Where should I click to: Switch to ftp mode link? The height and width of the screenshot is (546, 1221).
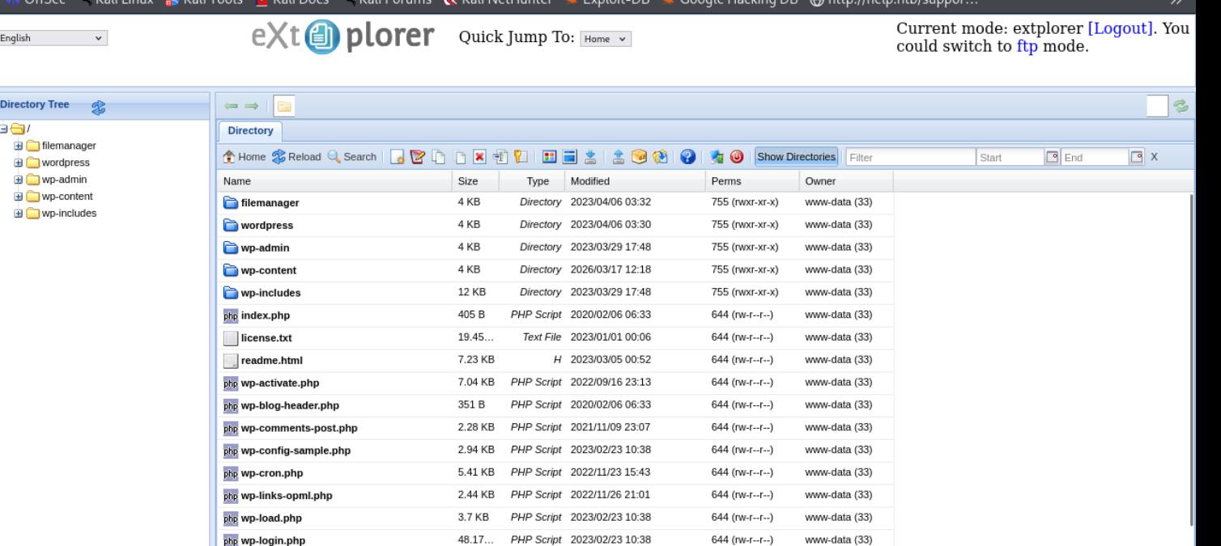coord(1027,46)
